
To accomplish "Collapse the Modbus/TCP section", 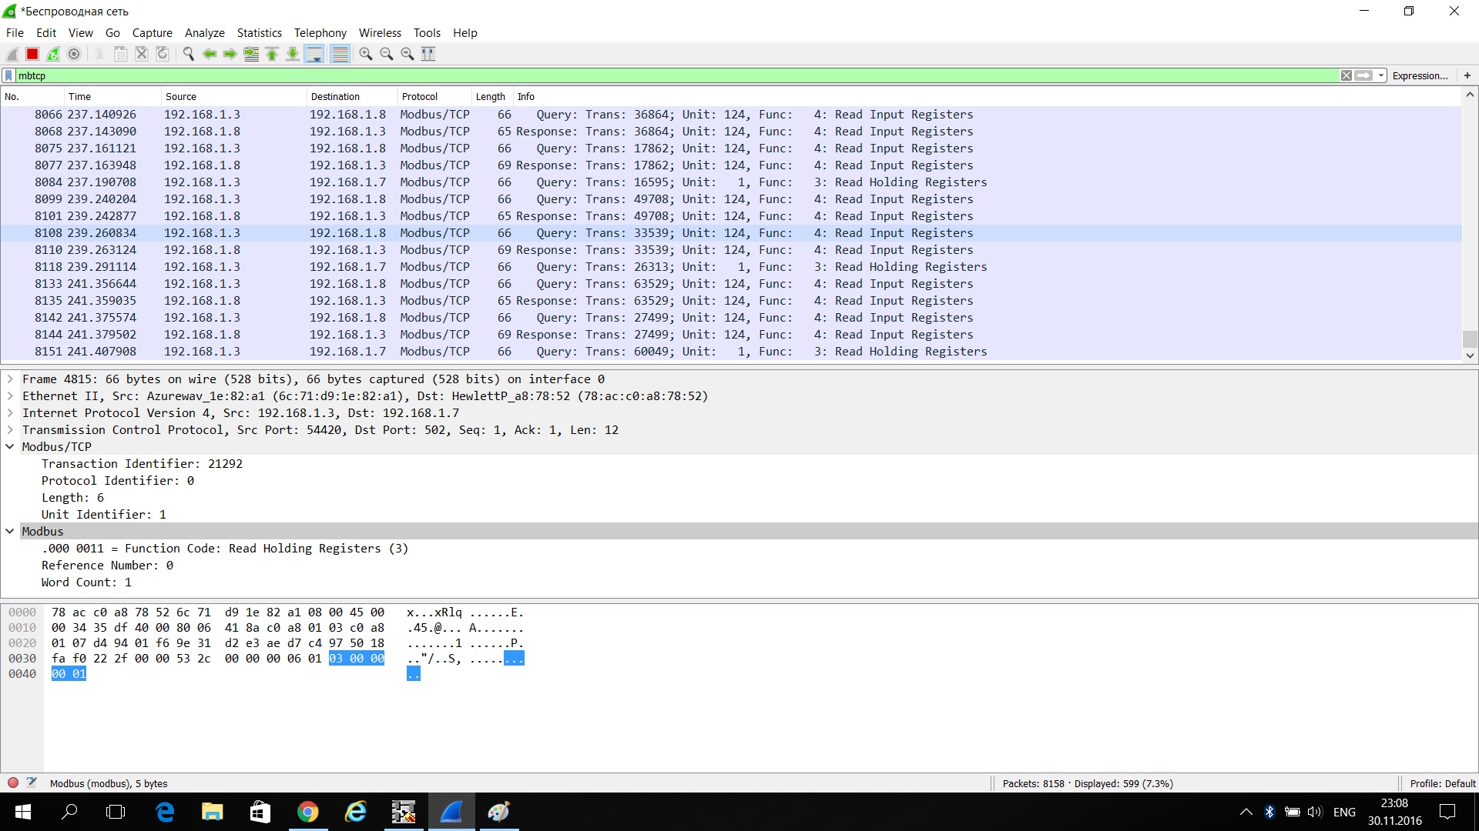I will point(10,447).
